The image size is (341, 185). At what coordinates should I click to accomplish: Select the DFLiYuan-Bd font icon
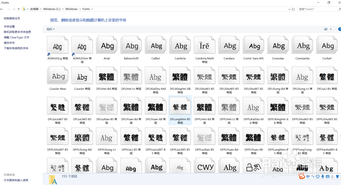tap(131, 106)
